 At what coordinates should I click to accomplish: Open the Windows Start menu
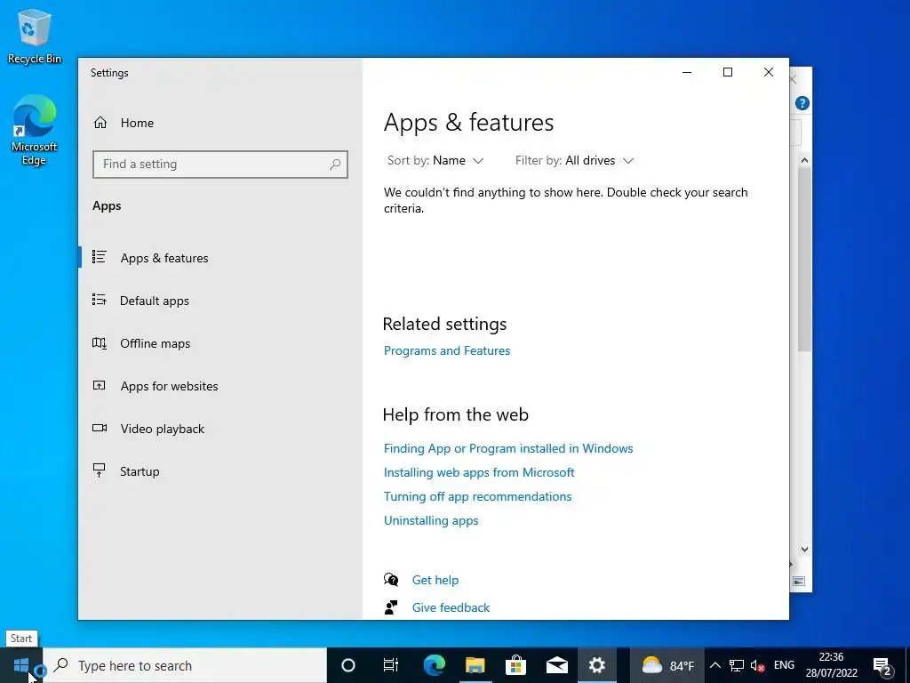(21, 665)
